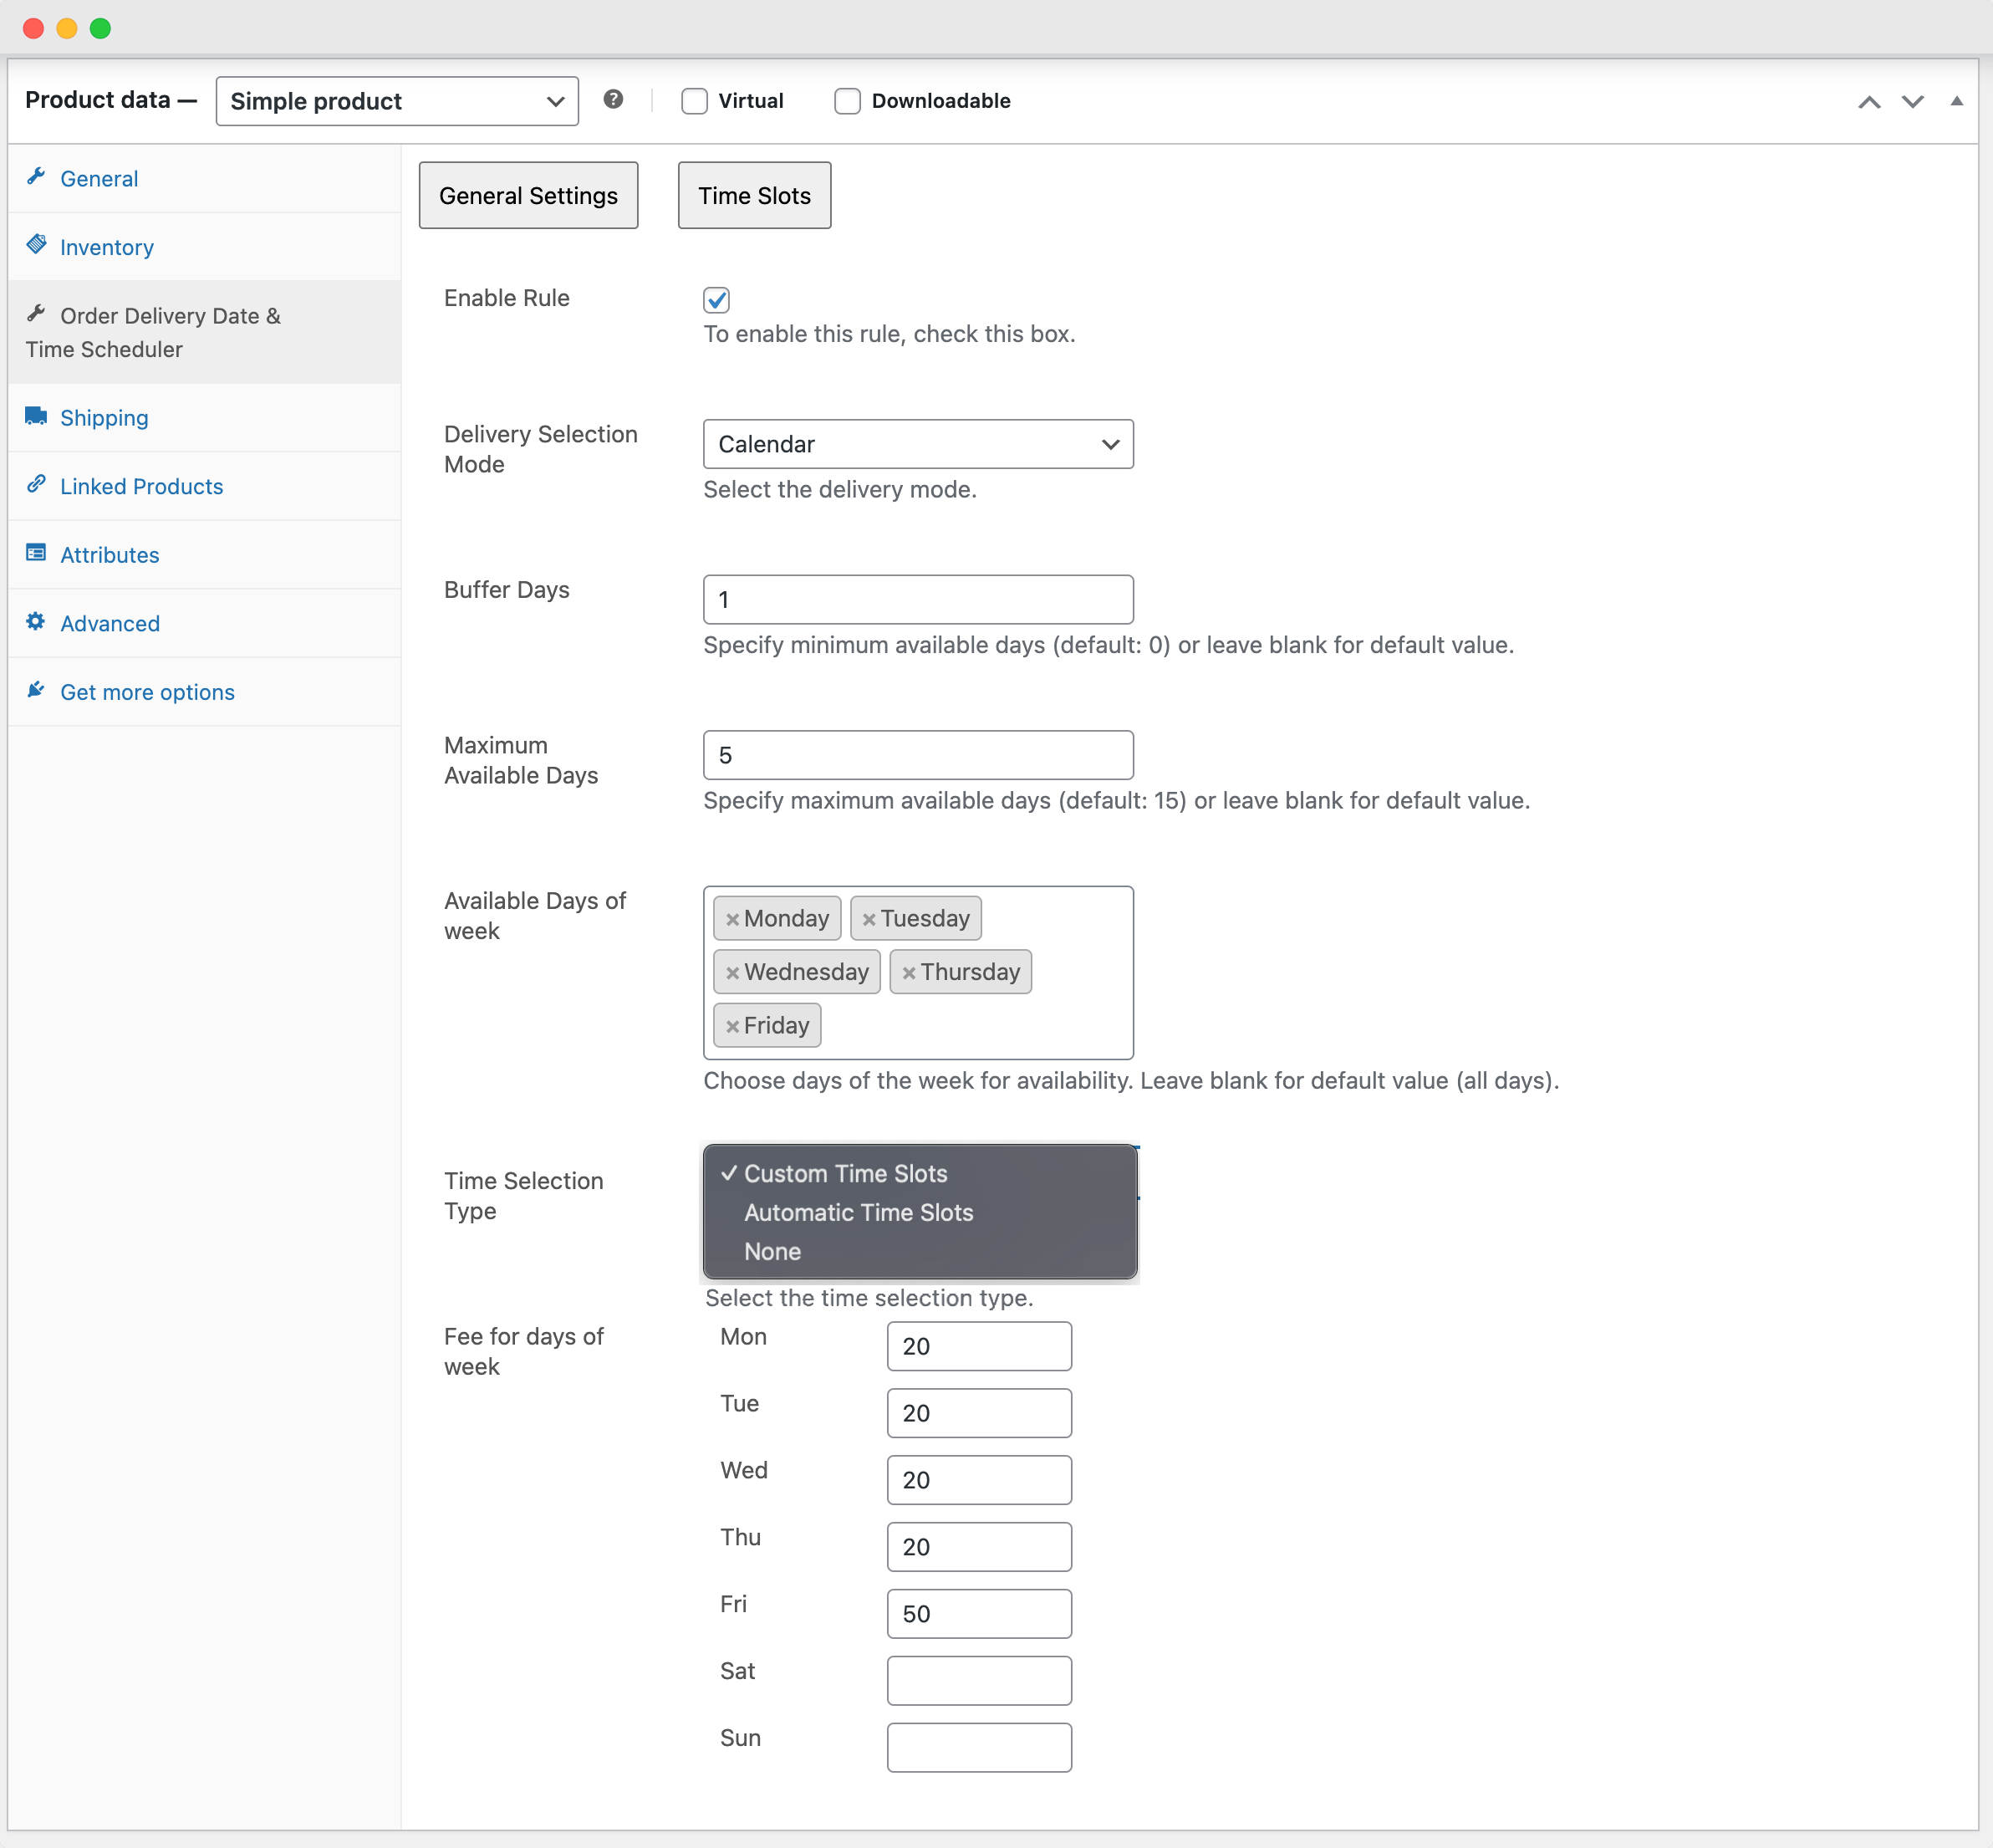Open Inventory using its tag icon

tap(37, 245)
